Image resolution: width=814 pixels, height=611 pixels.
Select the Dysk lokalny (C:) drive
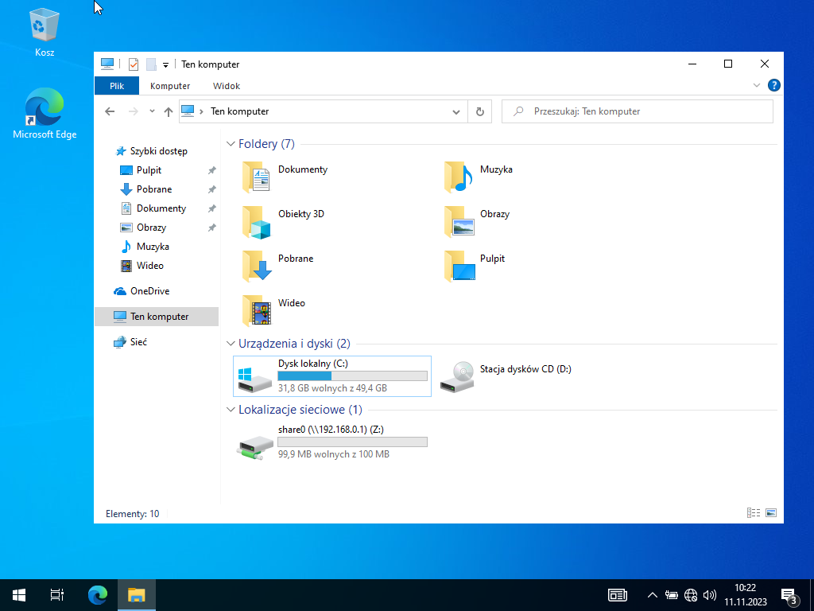(332, 376)
